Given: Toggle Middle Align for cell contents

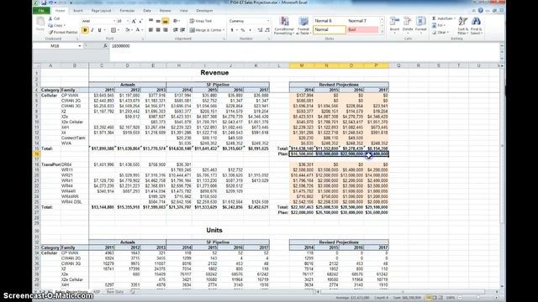Looking at the screenshot, I should coord(158,21).
